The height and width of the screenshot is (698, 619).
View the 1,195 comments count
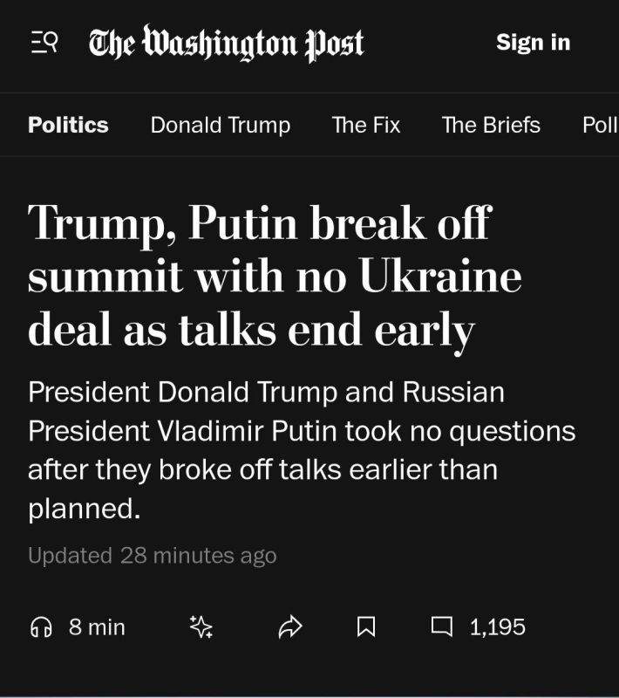point(497,626)
